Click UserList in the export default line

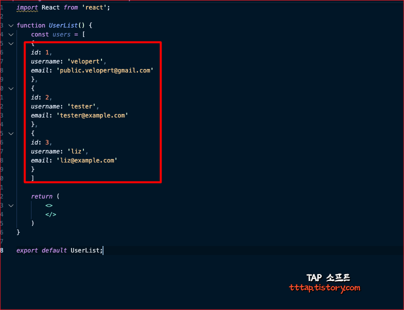tap(85, 250)
